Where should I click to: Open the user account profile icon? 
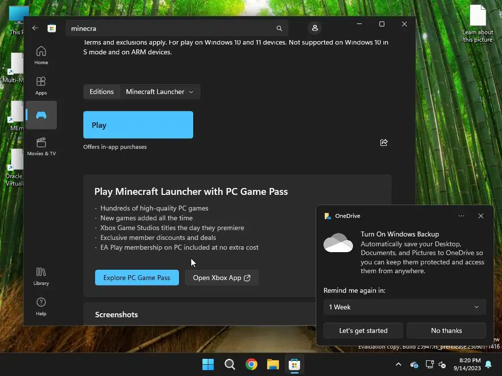pos(315,28)
